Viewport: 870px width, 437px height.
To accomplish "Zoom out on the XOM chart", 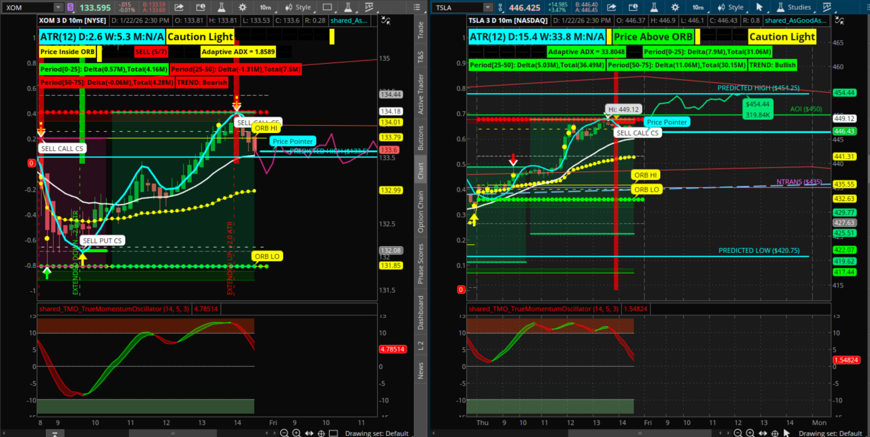I will coord(284,433).
